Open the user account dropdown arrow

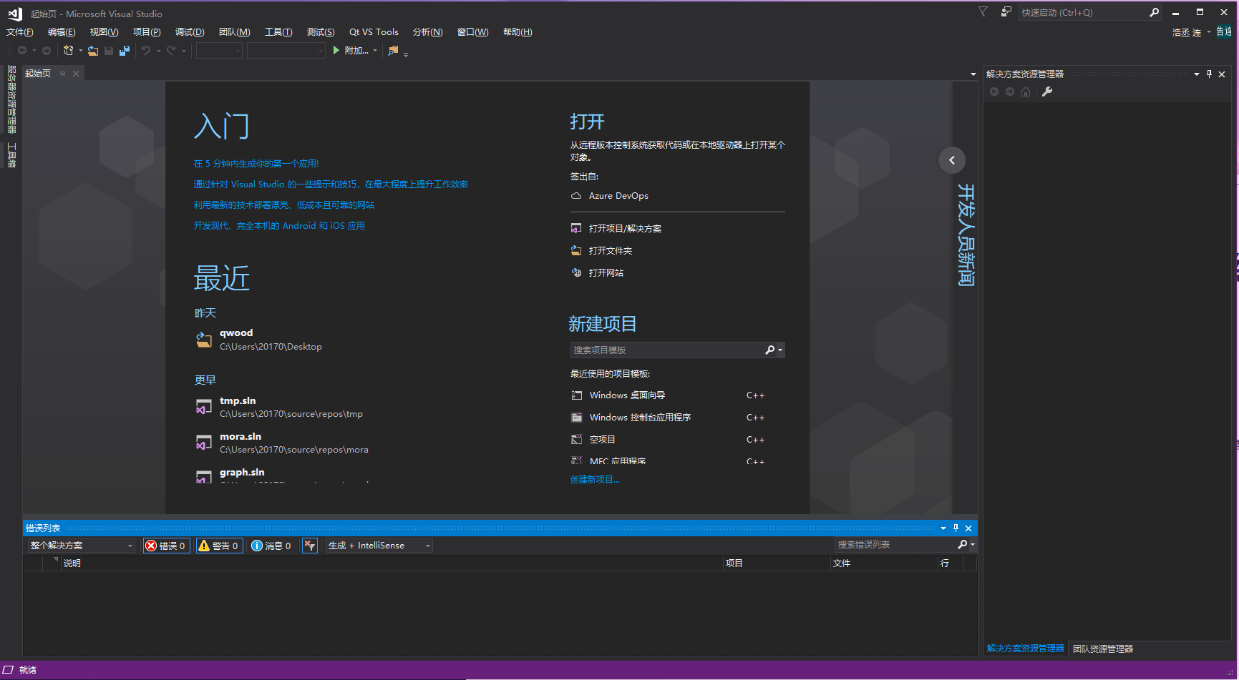tap(1209, 31)
